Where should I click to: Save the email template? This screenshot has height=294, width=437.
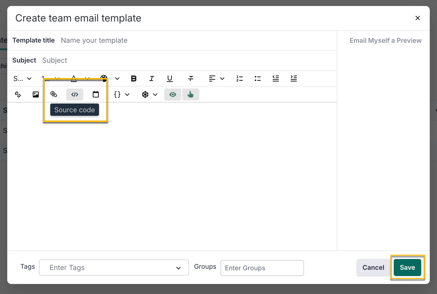coord(407,267)
